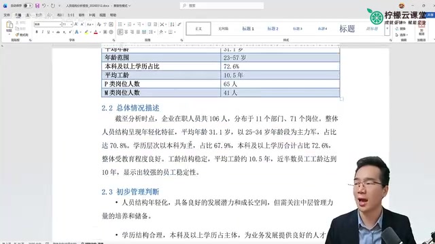Open the Paragraph dialog launcher
The width and height of the screenshot is (435, 244).
[x=181, y=40]
